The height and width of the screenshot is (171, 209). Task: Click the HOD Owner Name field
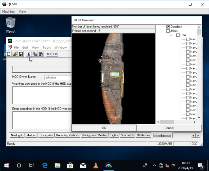(x=58, y=77)
